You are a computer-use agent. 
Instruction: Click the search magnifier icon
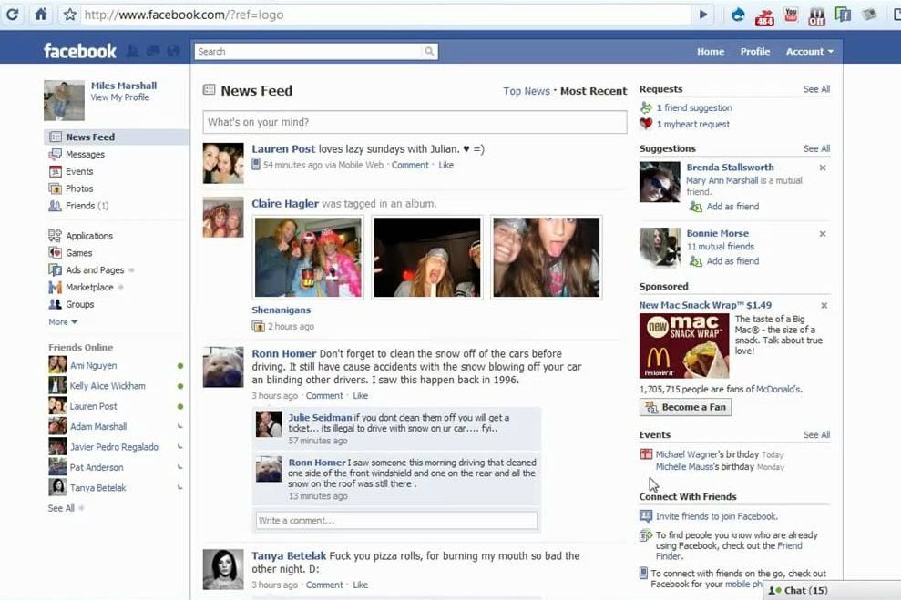[x=429, y=51]
